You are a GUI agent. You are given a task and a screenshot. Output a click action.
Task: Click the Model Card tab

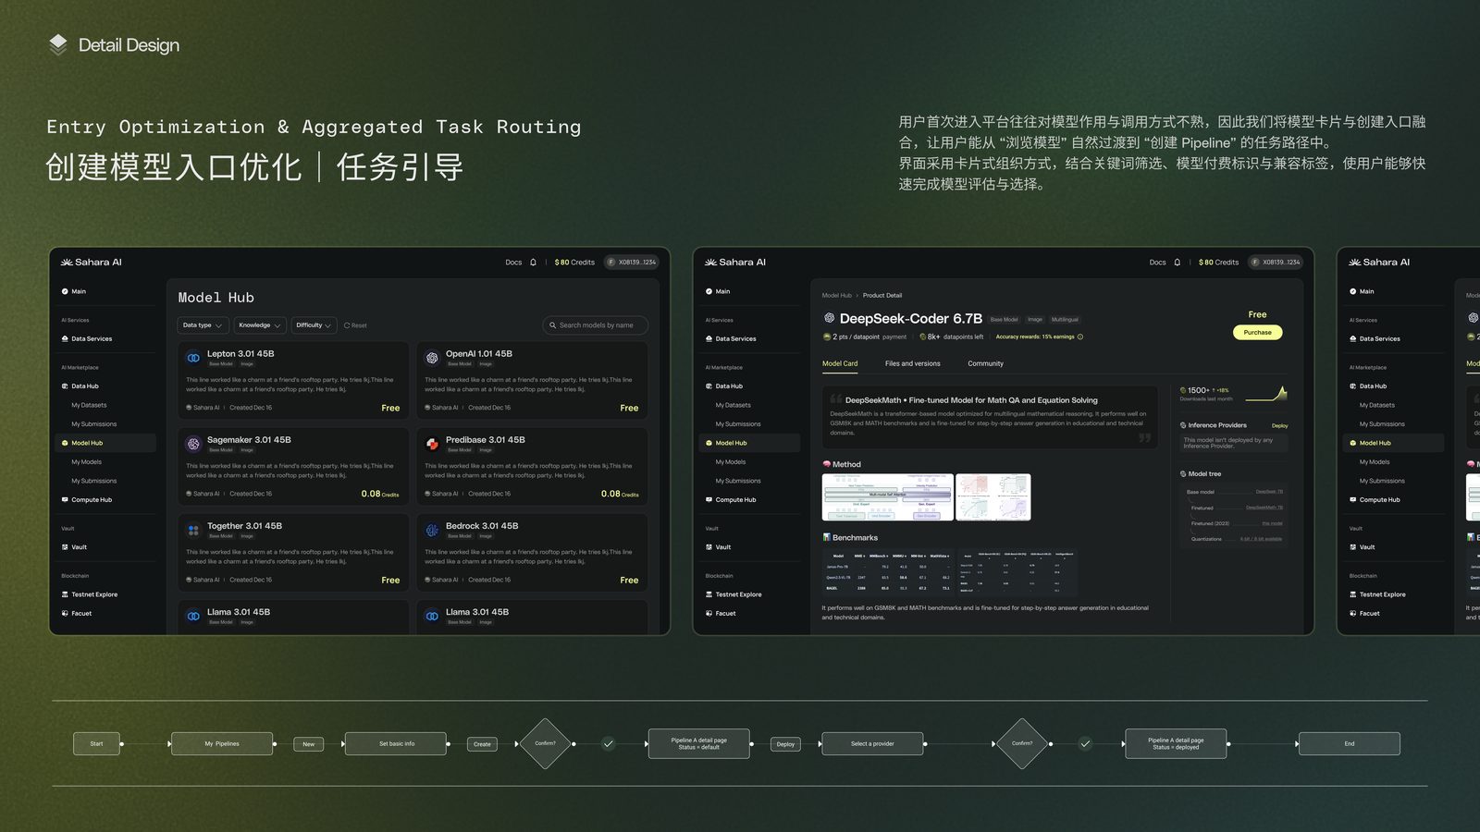point(840,364)
